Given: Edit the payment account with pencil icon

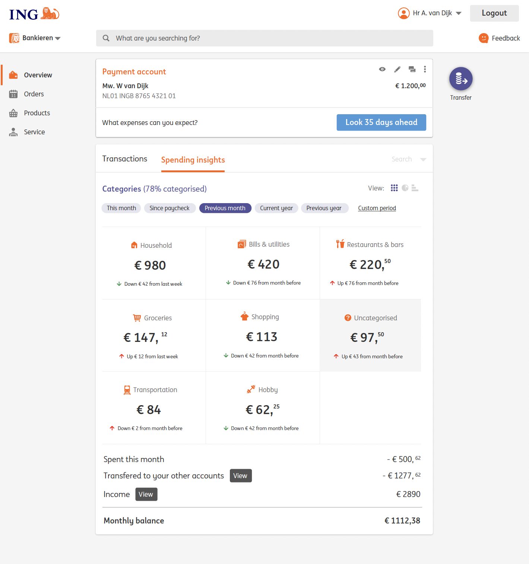Looking at the screenshot, I should pyautogui.click(x=397, y=69).
